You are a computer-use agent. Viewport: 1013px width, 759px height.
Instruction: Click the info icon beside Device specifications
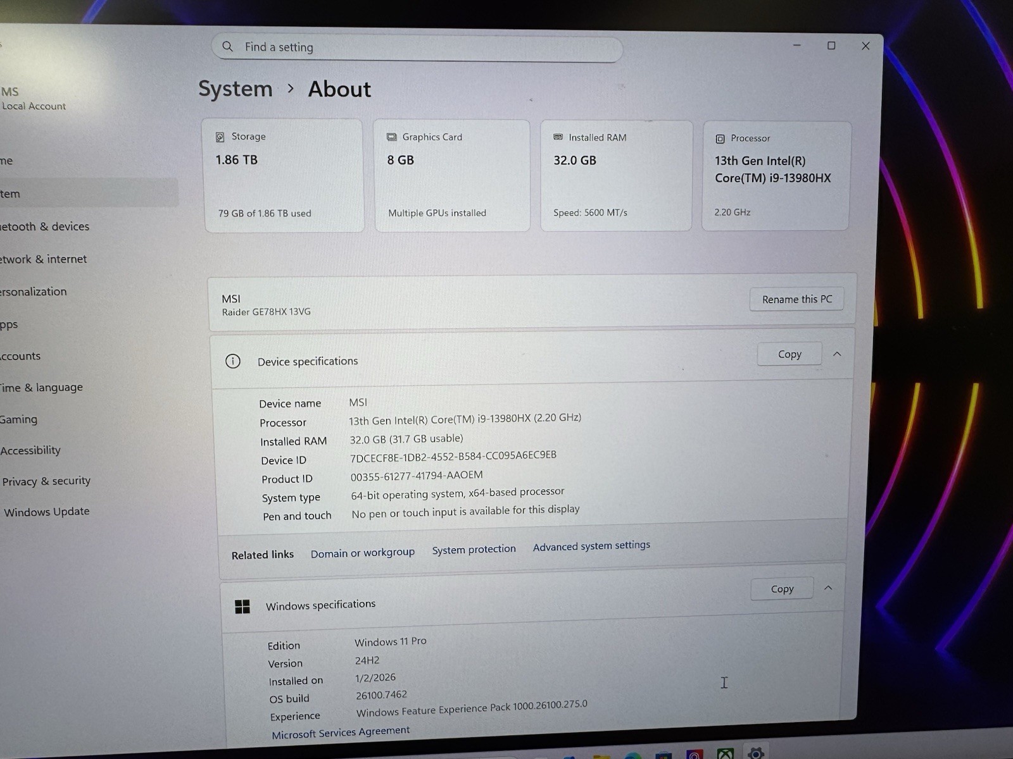(233, 361)
